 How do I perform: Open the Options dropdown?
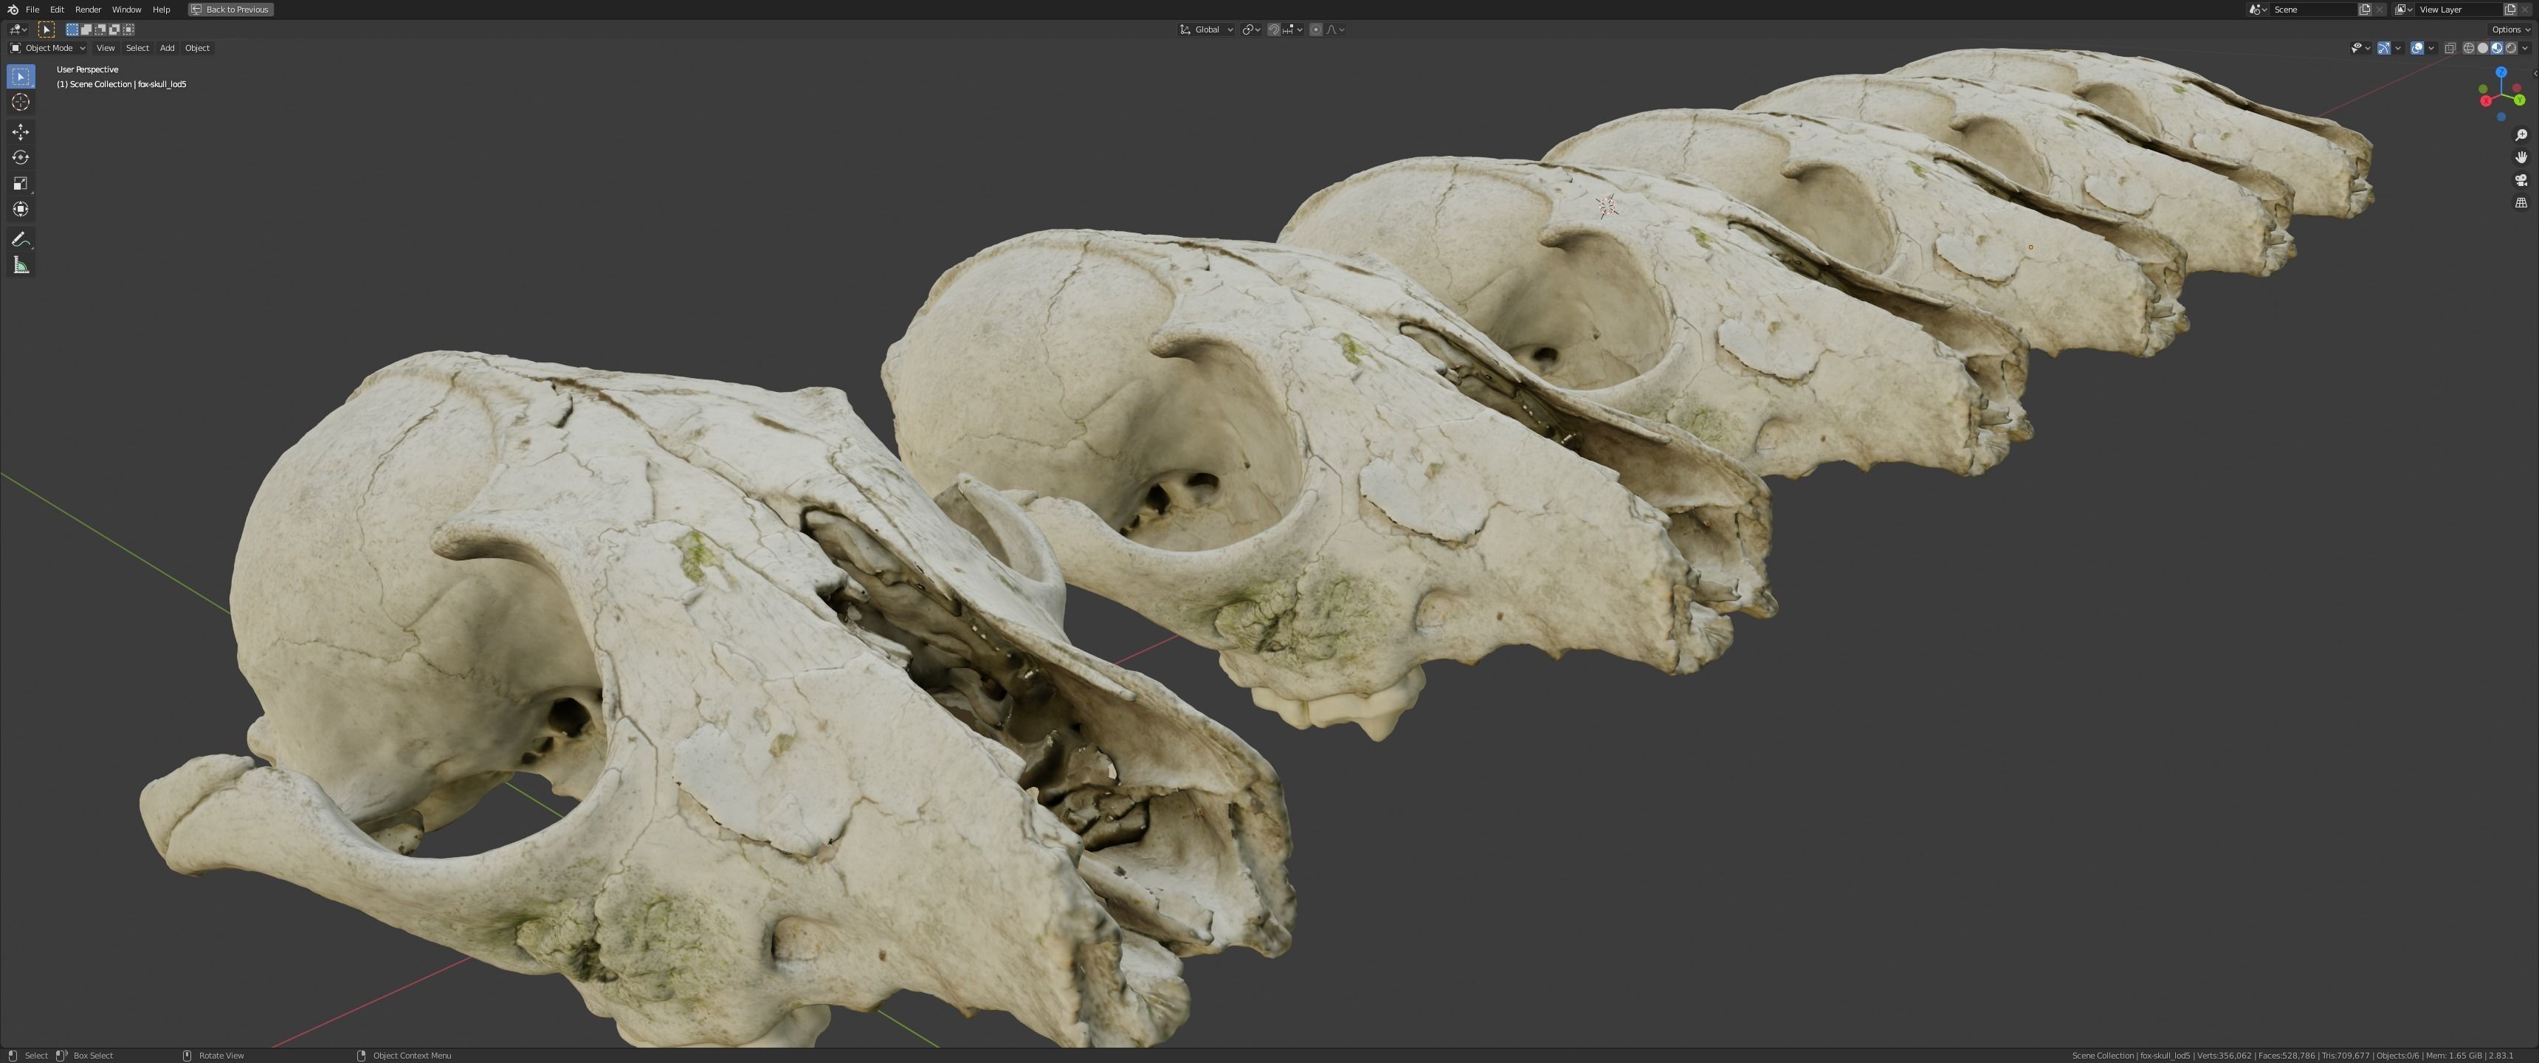point(2509,30)
